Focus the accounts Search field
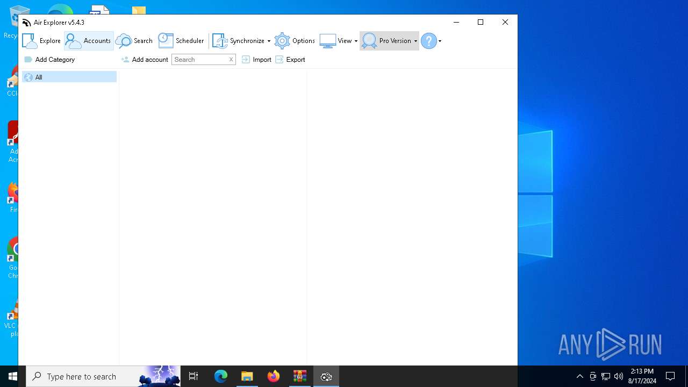The height and width of the screenshot is (387, 688). coord(199,60)
